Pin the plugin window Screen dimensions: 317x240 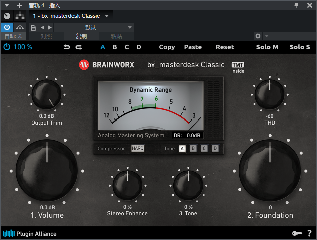296,5
